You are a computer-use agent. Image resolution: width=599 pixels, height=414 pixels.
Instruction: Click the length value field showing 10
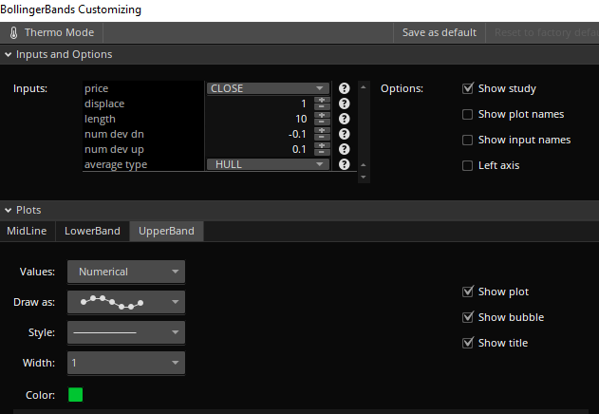(x=259, y=119)
